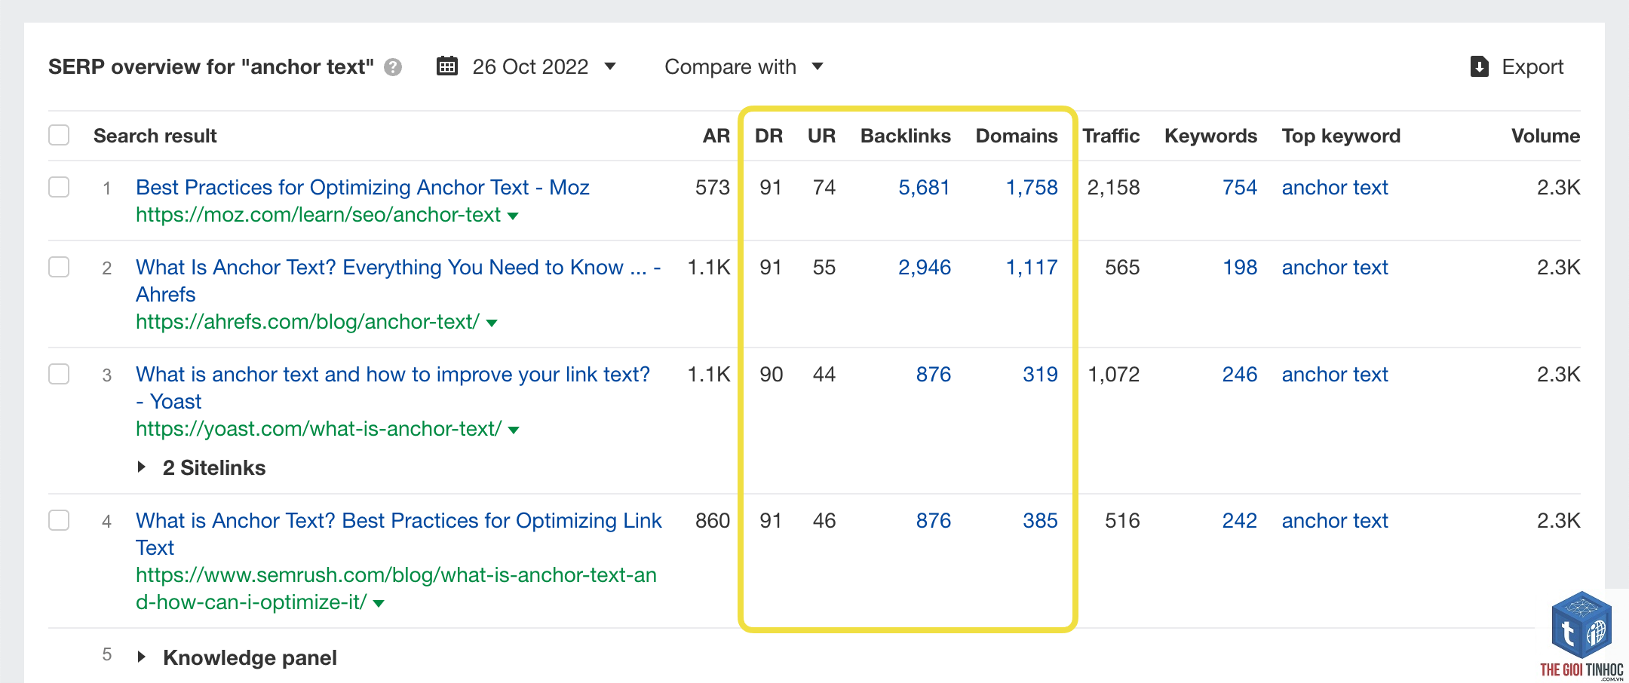Open the 754 keywords value for Moz
1629x683 pixels.
click(x=1240, y=187)
